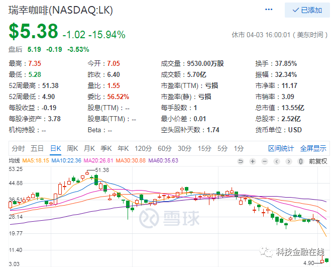Click the 总市值 value 13.55亿
This screenshot has height=267, width=335.
[x=293, y=108]
